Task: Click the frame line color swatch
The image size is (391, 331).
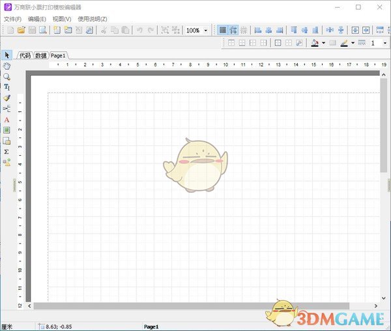Action: click(x=343, y=43)
